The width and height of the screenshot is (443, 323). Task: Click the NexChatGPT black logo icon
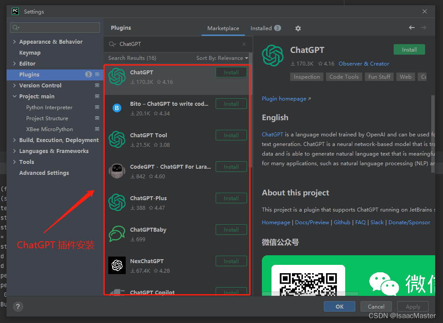[x=117, y=265]
